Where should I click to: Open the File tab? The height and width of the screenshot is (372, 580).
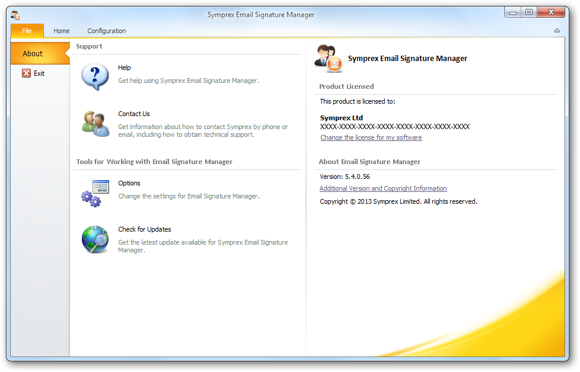pos(27,31)
